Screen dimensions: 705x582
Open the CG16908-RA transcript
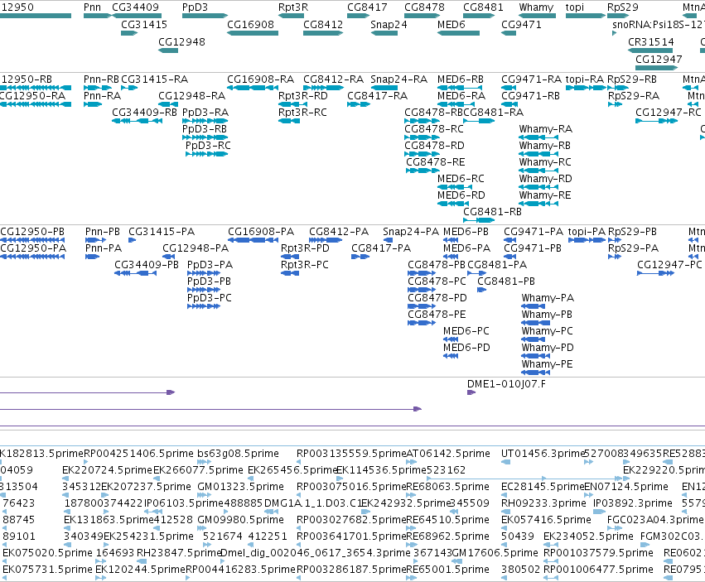coord(253,88)
